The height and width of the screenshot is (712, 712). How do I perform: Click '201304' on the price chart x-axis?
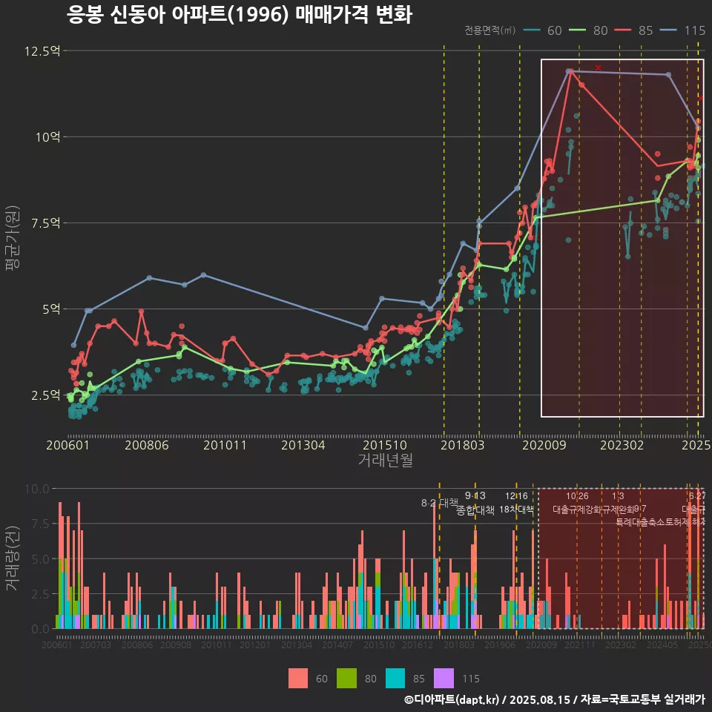pyautogui.click(x=303, y=445)
